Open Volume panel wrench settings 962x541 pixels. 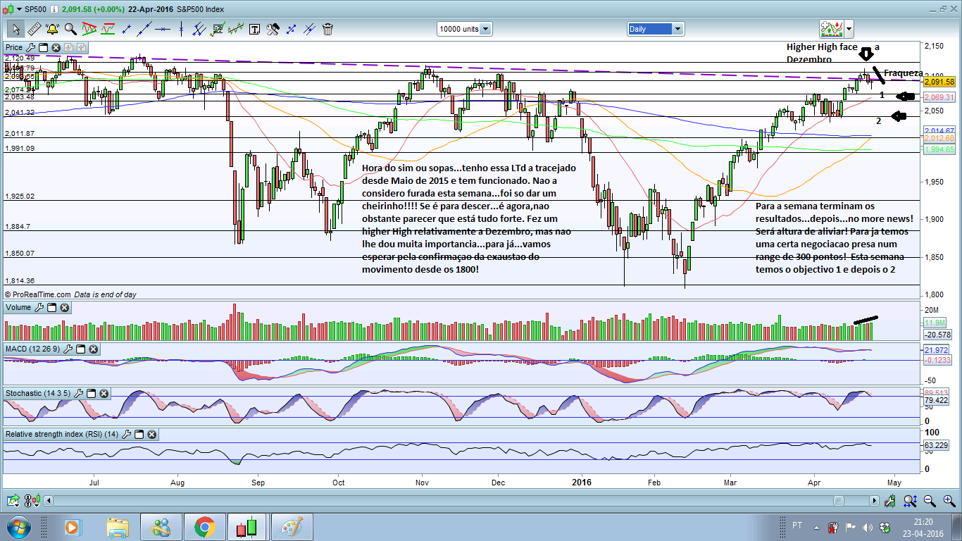click(39, 307)
